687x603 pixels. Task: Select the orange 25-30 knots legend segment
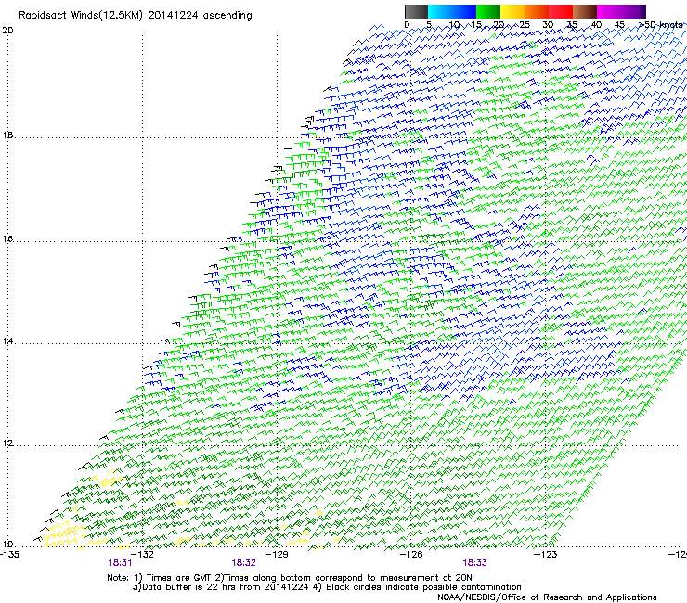tap(537, 11)
